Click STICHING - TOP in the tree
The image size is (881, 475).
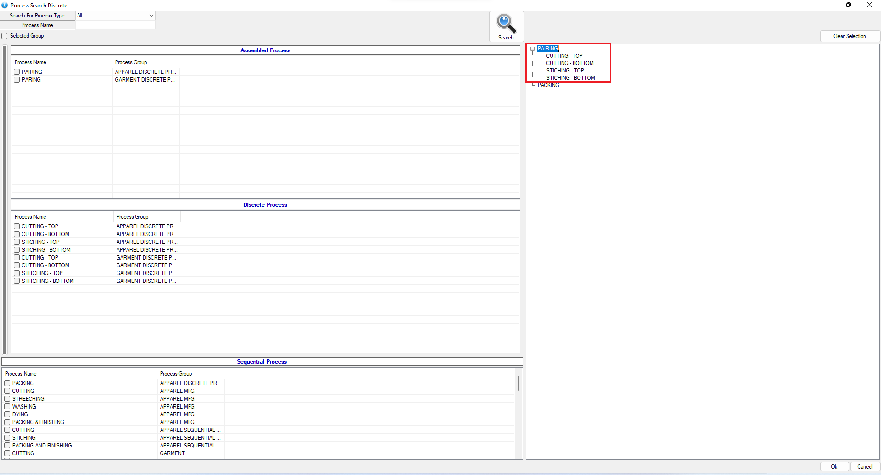pos(565,71)
